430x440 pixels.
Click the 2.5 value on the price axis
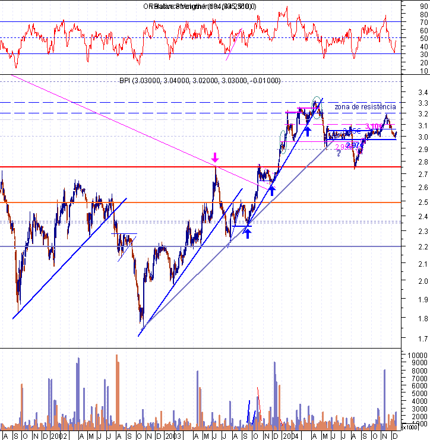423,202
